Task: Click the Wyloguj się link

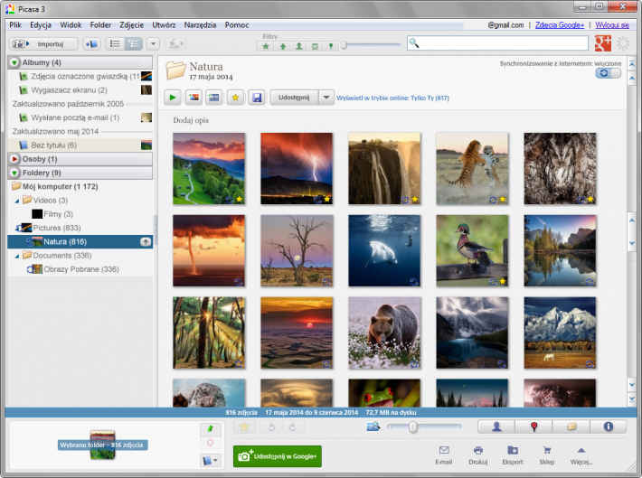Action: pyautogui.click(x=612, y=25)
